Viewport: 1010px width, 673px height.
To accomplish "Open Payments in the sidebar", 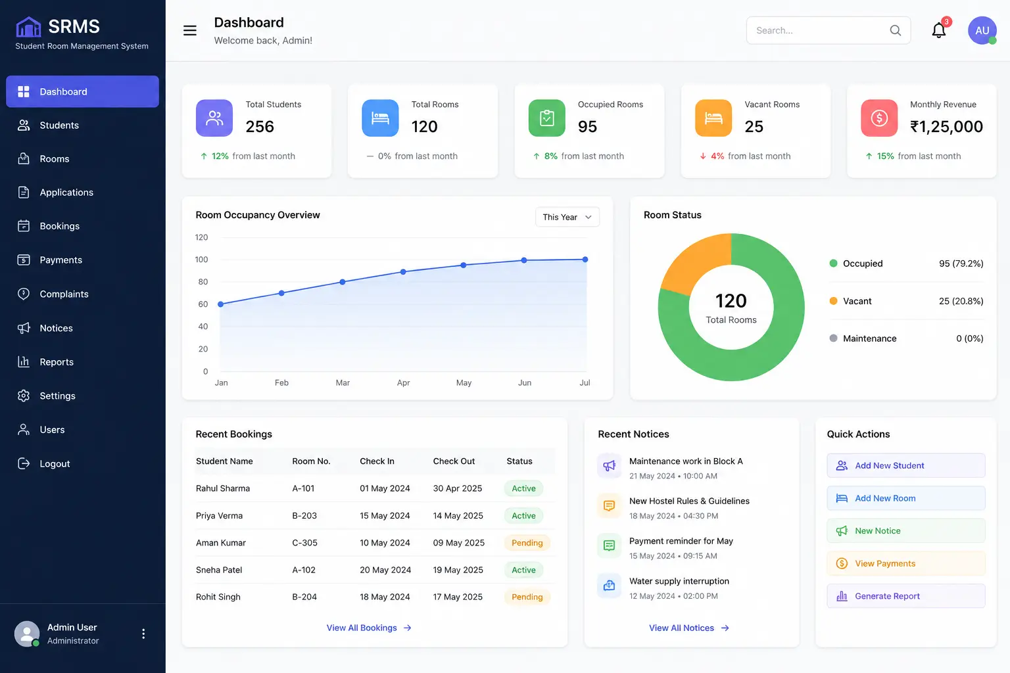I will click(82, 260).
